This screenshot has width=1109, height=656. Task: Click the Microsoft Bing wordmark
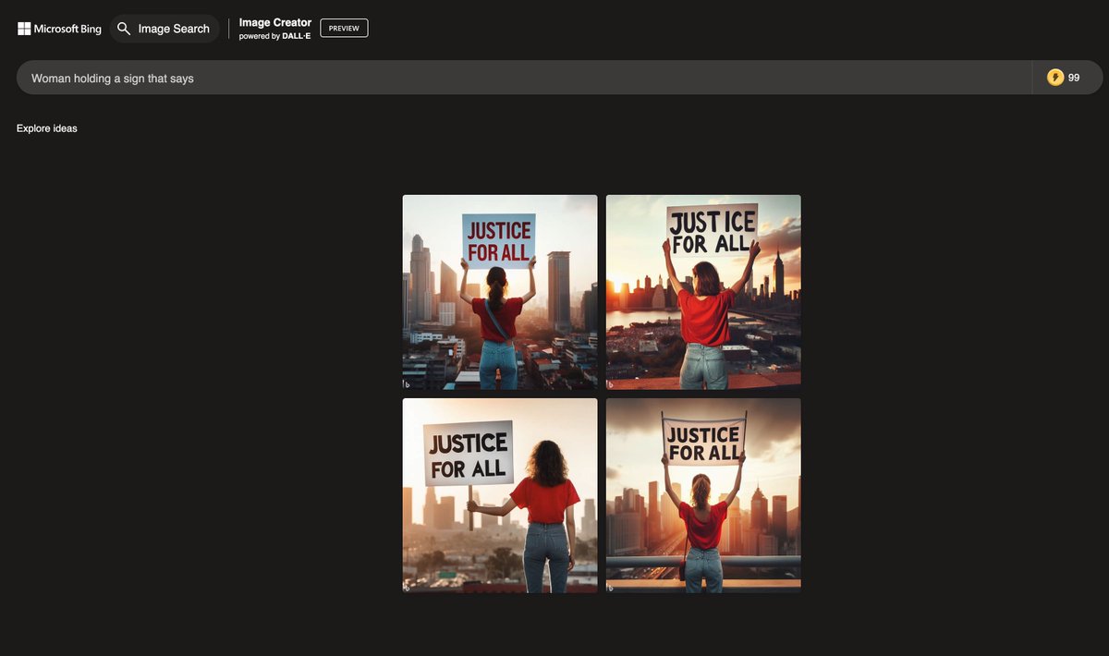point(67,29)
